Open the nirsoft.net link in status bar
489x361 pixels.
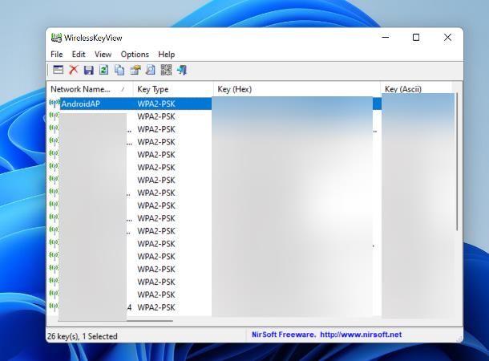pyautogui.click(x=361, y=335)
